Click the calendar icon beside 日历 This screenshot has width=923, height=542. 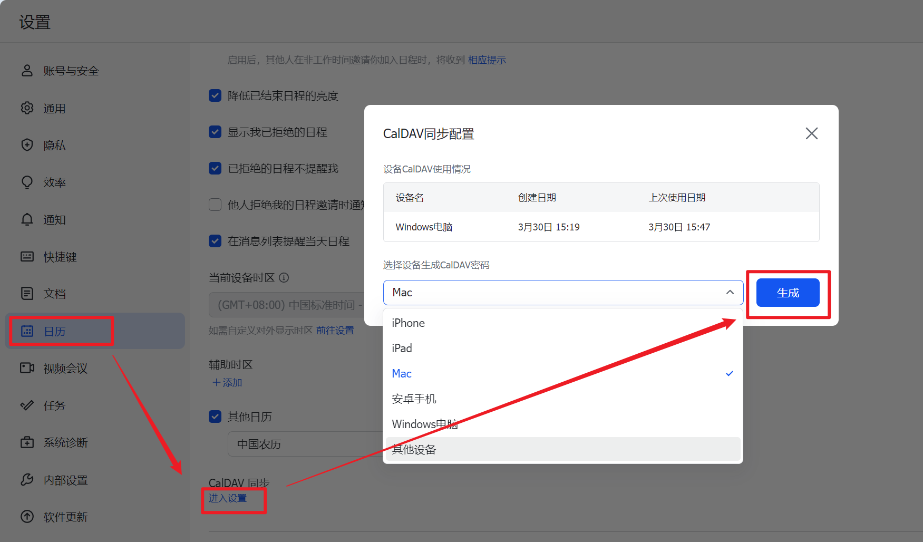point(27,331)
